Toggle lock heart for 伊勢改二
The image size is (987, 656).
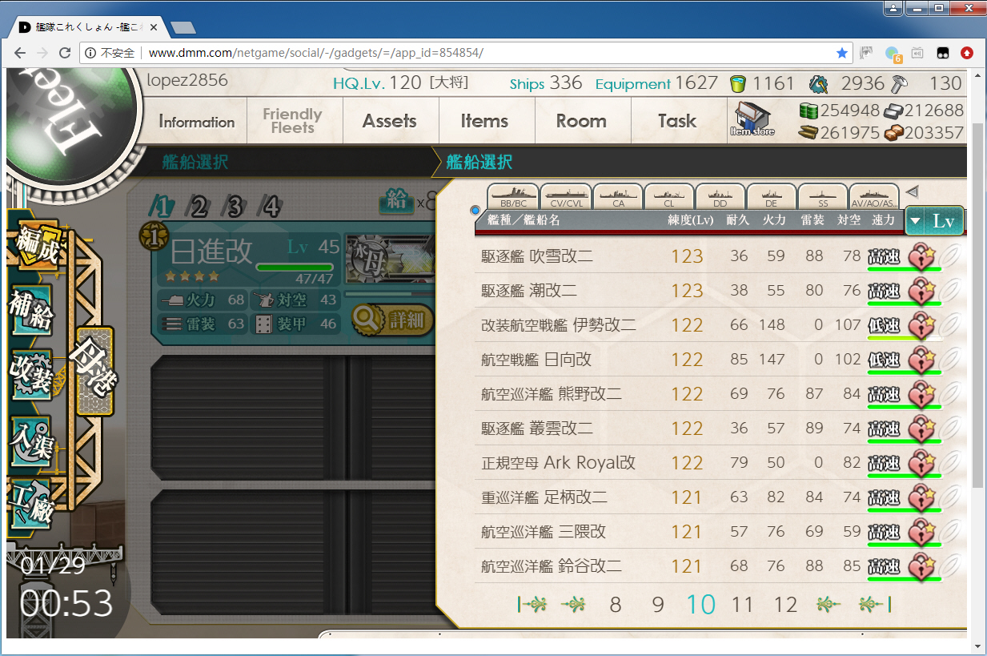click(923, 326)
